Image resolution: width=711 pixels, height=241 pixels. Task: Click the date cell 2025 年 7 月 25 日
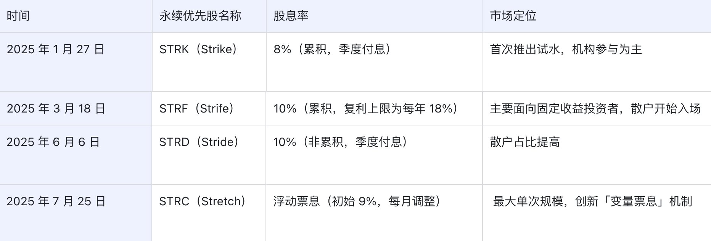coord(56,201)
